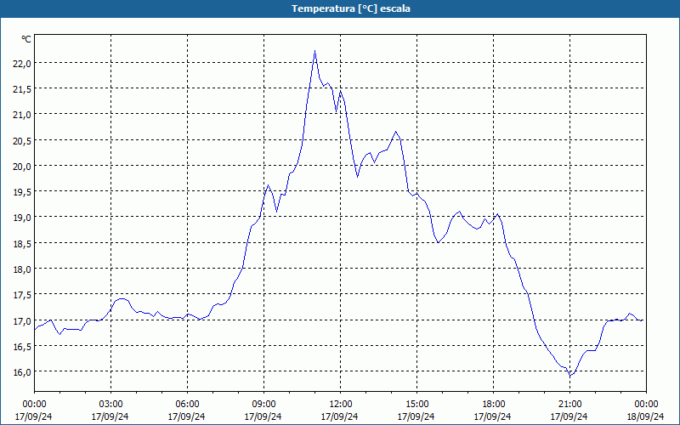Pick the 19,5 label on the temperature axis

click(22, 192)
